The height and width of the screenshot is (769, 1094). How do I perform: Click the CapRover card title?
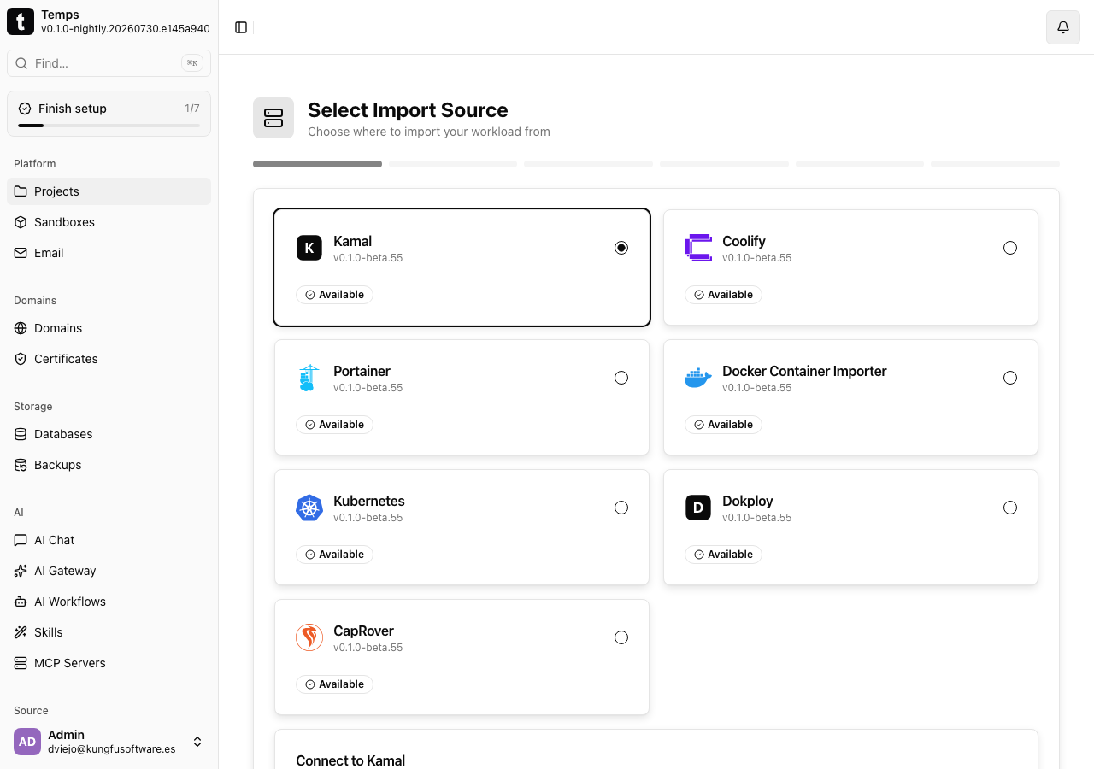coord(363,631)
